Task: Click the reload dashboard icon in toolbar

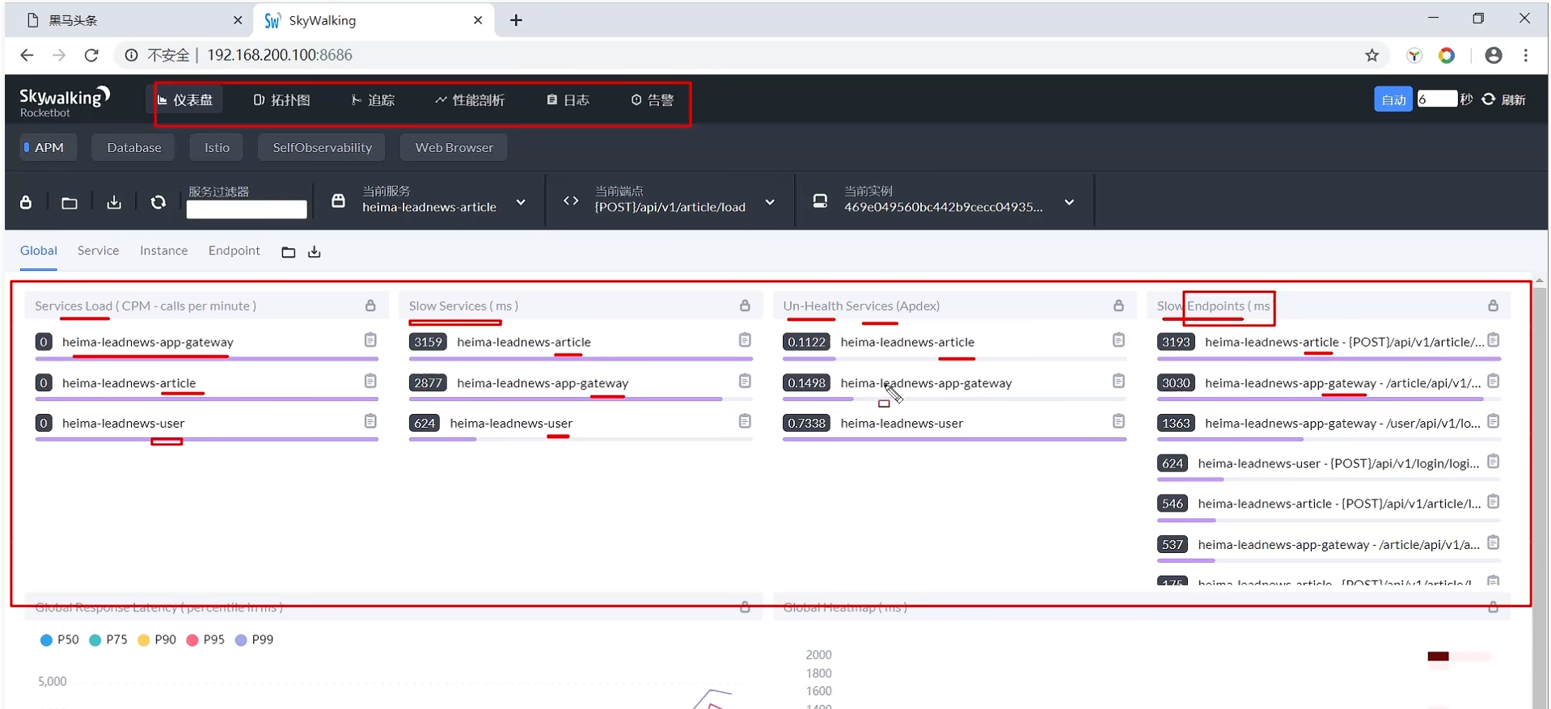Action: [158, 202]
